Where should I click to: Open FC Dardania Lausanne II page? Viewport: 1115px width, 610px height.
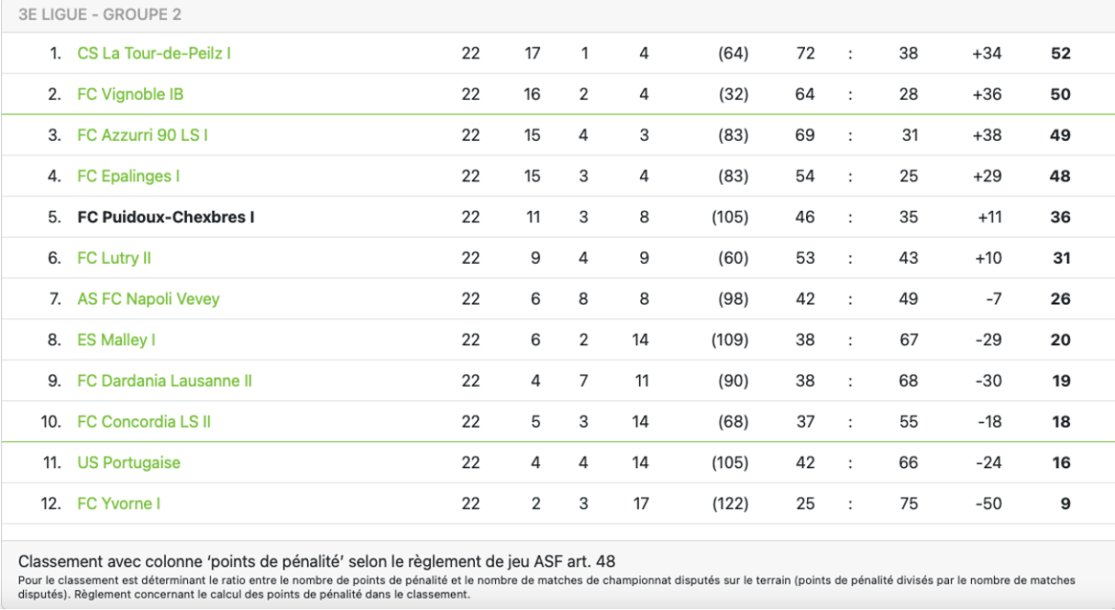pyautogui.click(x=164, y=381)
